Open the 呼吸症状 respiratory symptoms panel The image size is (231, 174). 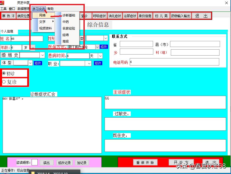(100, 16)
